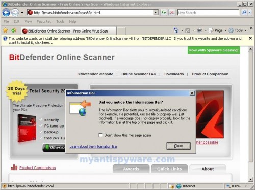Switch to the Quick Links tab
This screenshot has width=255, height=190.
point(169,169)
